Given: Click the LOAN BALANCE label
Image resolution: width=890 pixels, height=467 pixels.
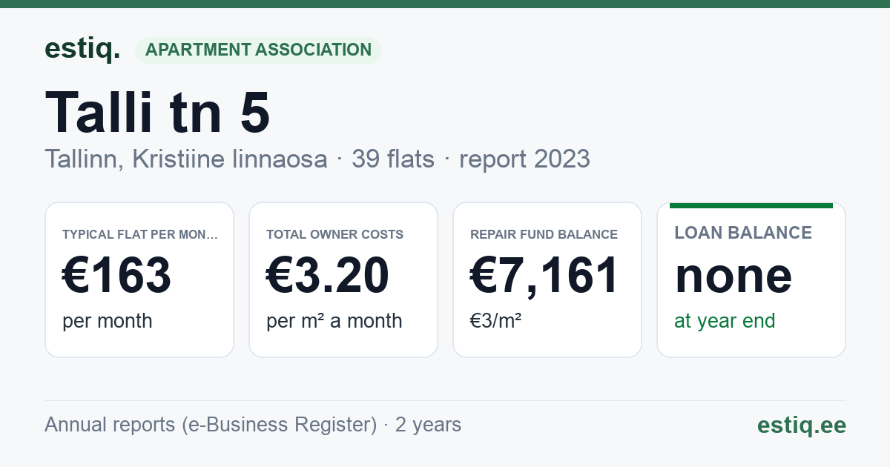Looking at the screenshot, I should tap(743, 233).
